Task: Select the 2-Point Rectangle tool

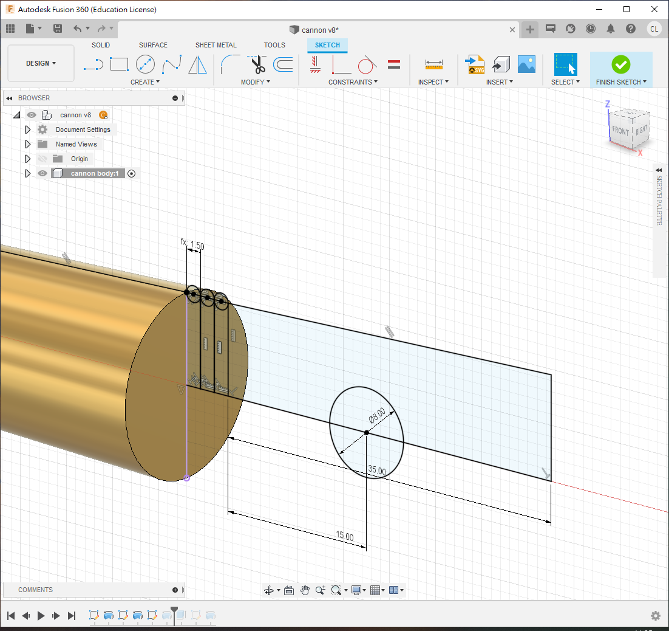Action: click(x=119, y=64)
